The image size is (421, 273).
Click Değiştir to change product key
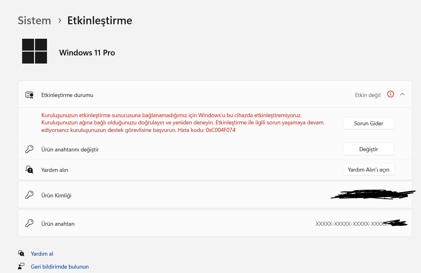(x=369, y=149)
